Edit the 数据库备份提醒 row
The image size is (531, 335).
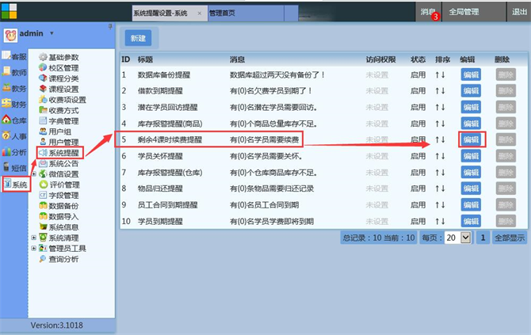click(471, 74)
